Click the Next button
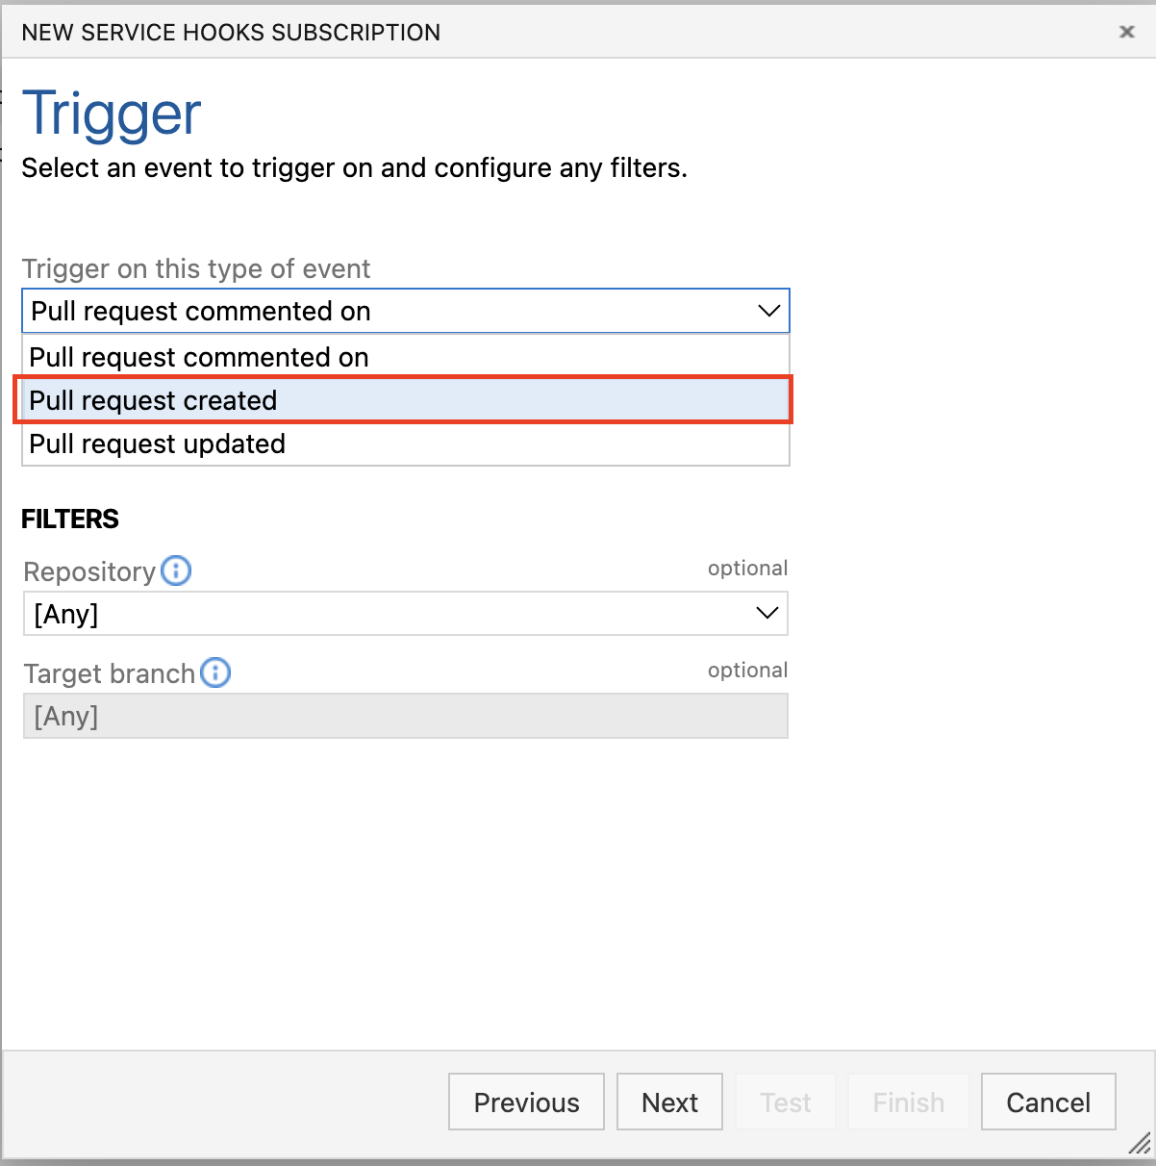 click(669, 1102)
